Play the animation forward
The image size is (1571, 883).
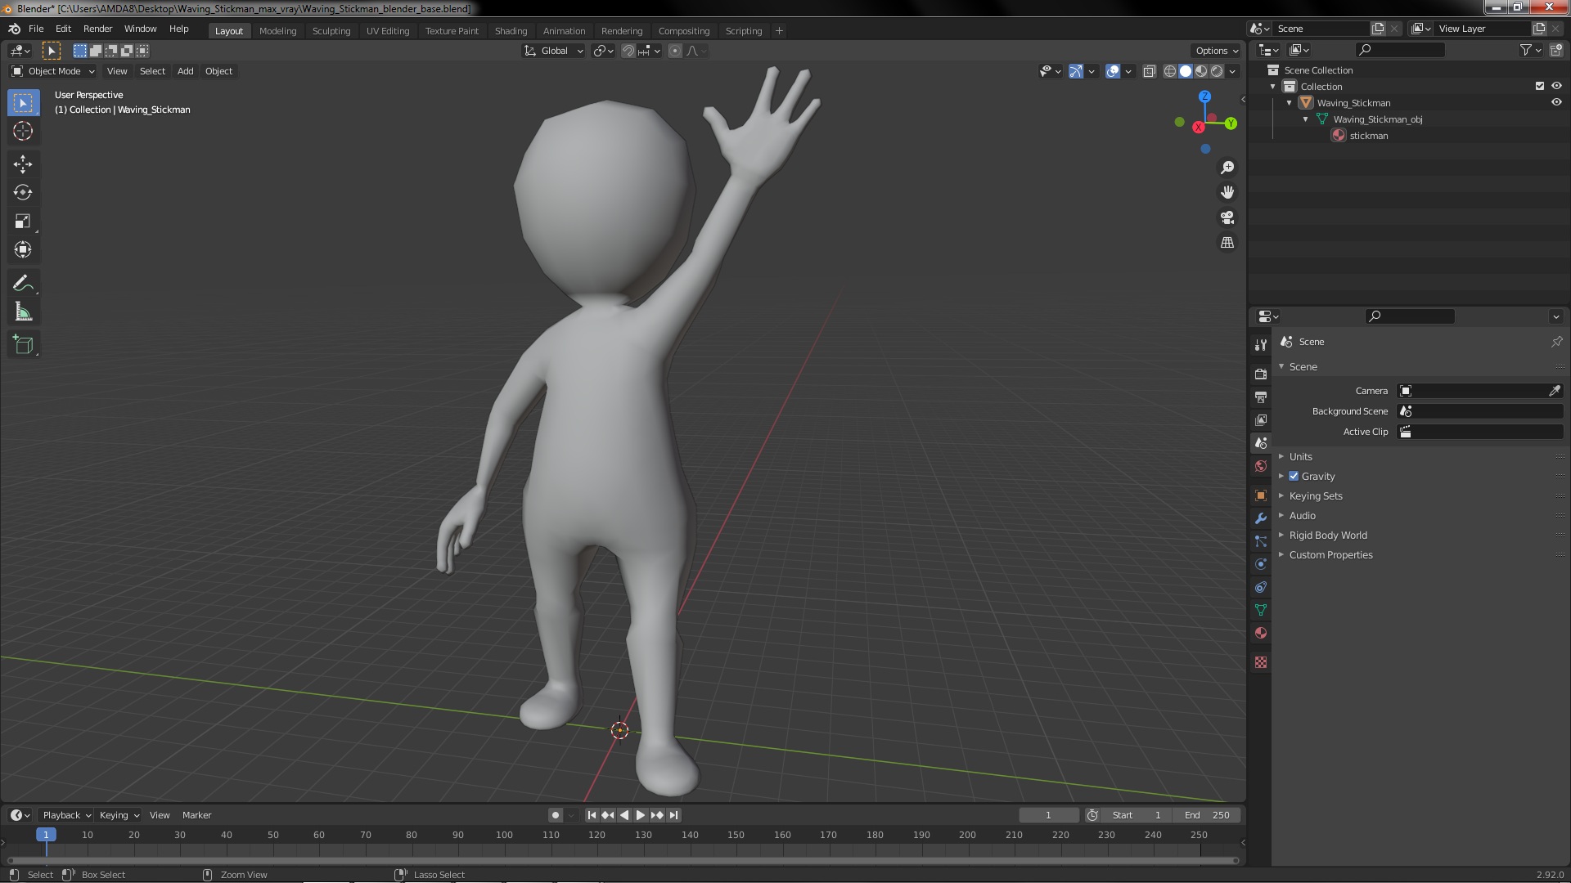click(641, 815)
